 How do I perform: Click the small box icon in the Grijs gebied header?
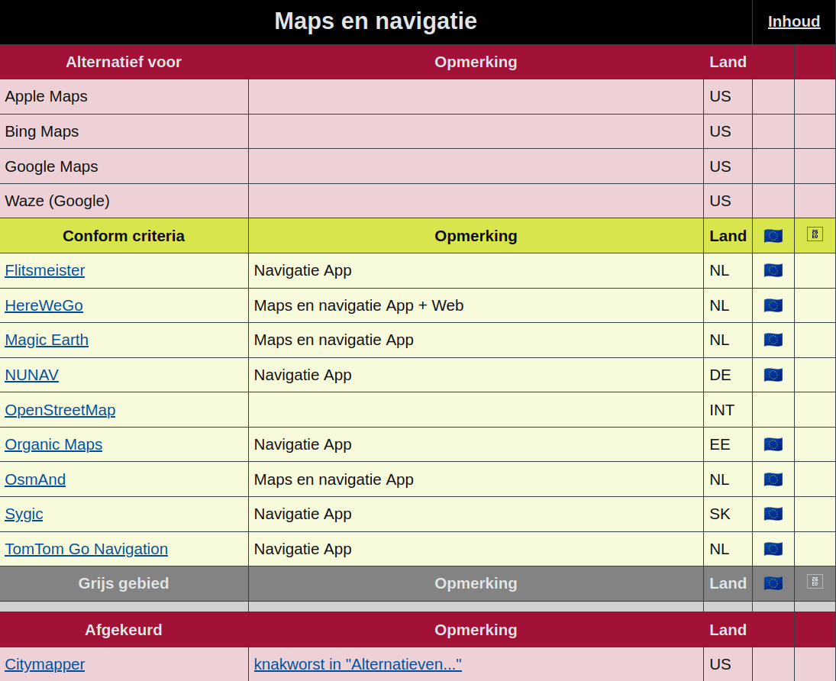pyautogui.click(x=815, y=581)
